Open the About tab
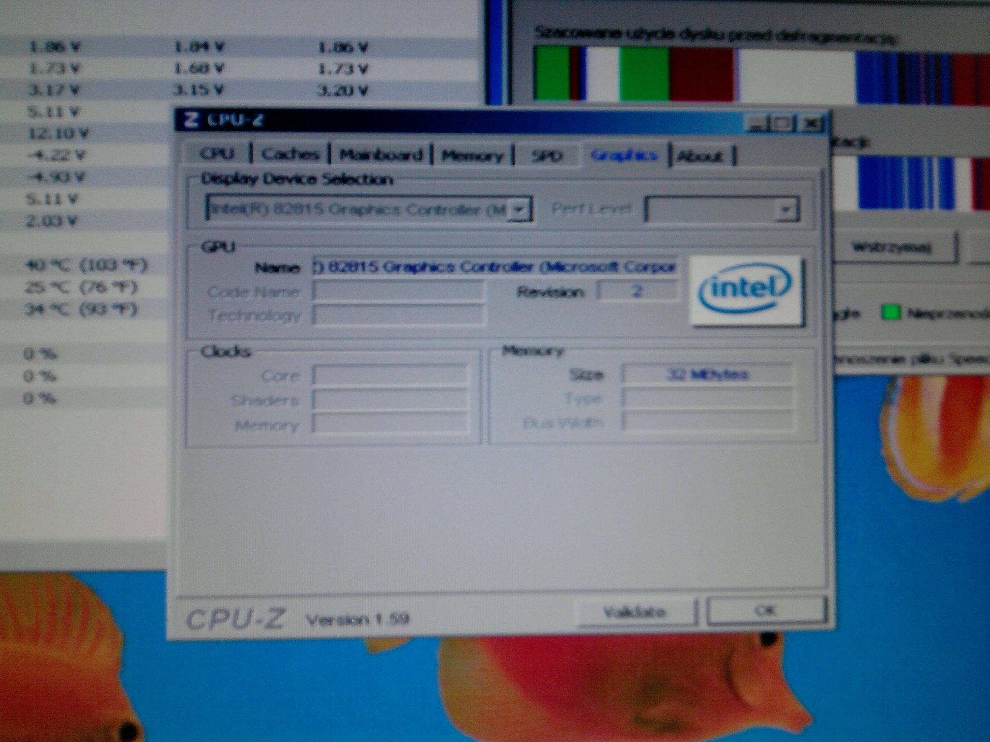 coord(699,156)
